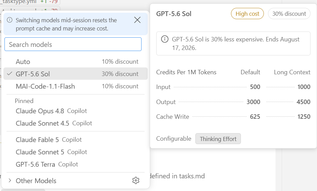Click the info icon in switching notice
Viewport: 317px width, 191px height.
[10, 20]
